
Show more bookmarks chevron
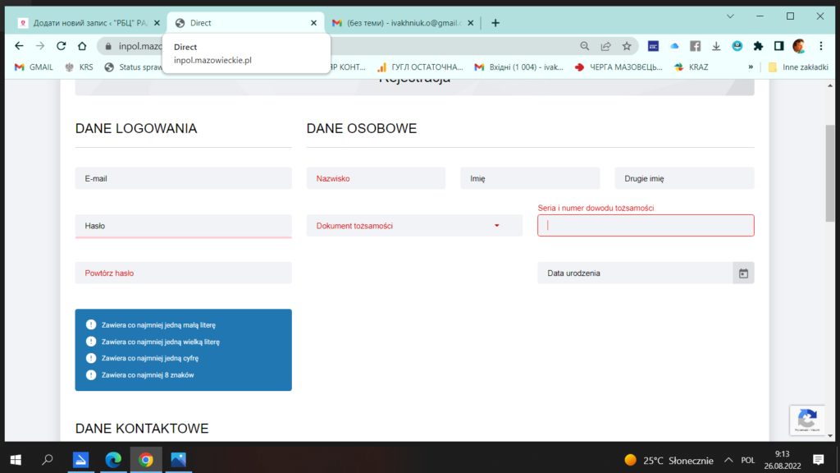click(x=751, y=67)
